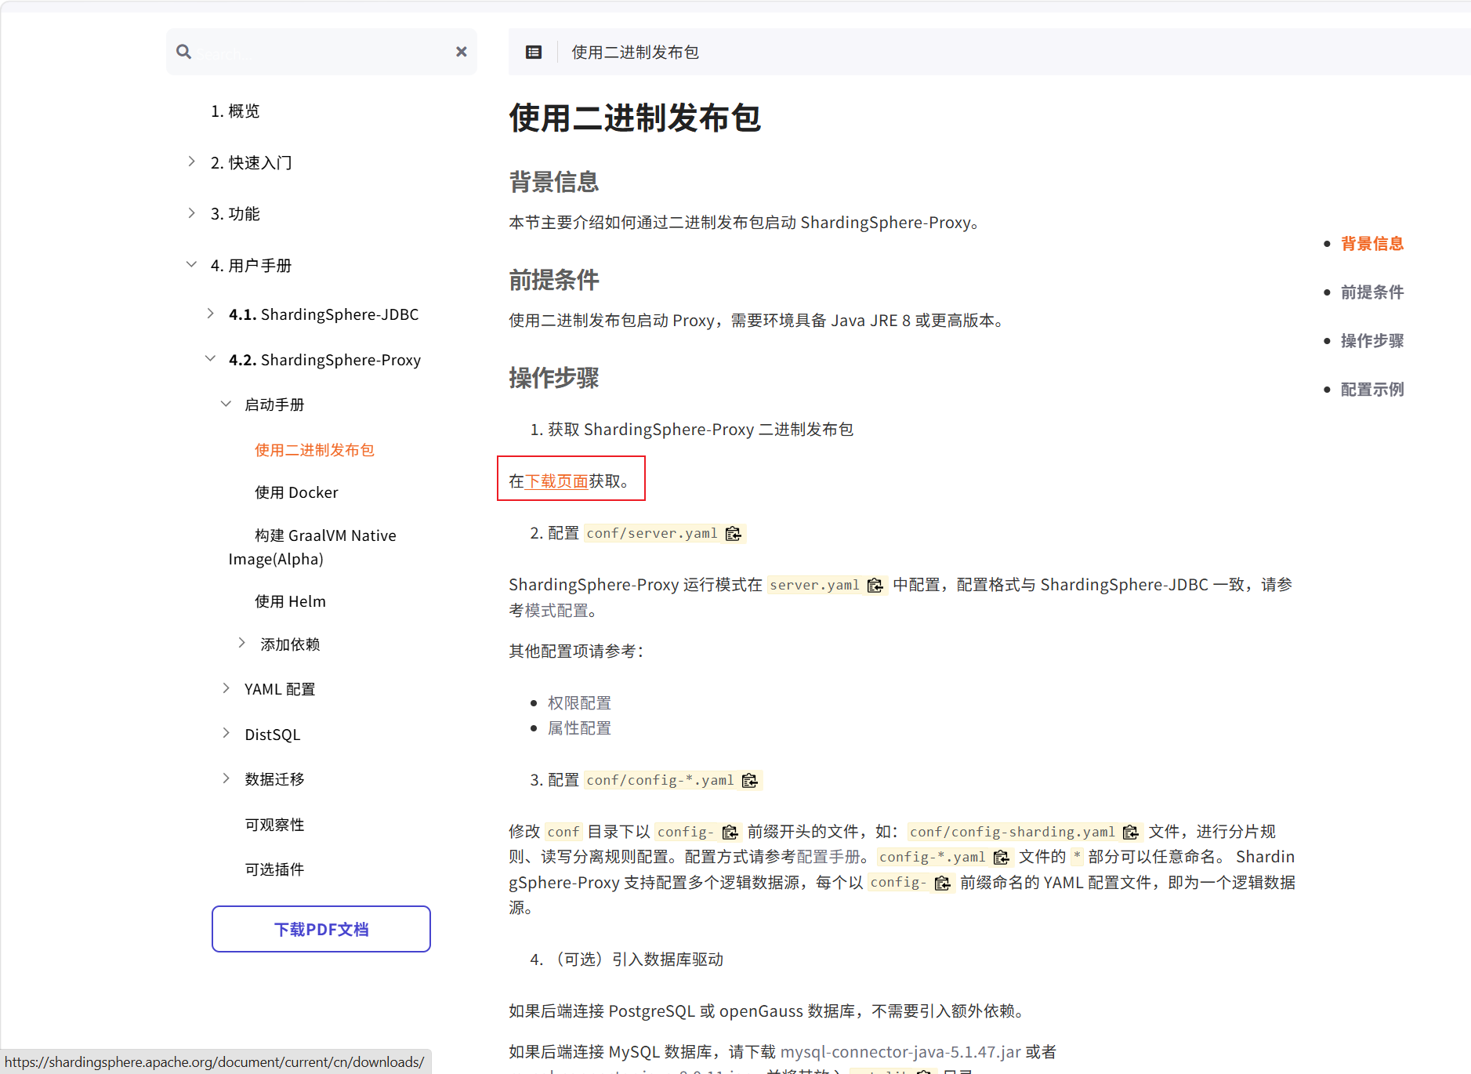Select 使用二进制发布包 in sidebar tree
Viewport: 1471px width, 1074px height.
(x=314, y=450)
